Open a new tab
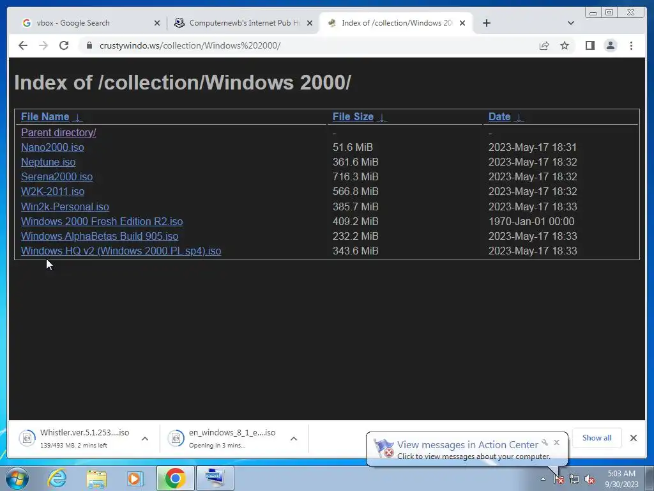 tap(486, 23)
